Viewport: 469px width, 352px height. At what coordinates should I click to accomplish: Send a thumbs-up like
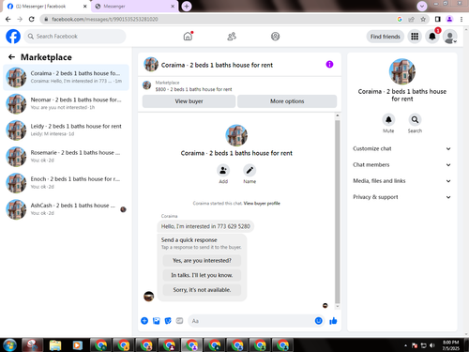[x=333, y=321]
